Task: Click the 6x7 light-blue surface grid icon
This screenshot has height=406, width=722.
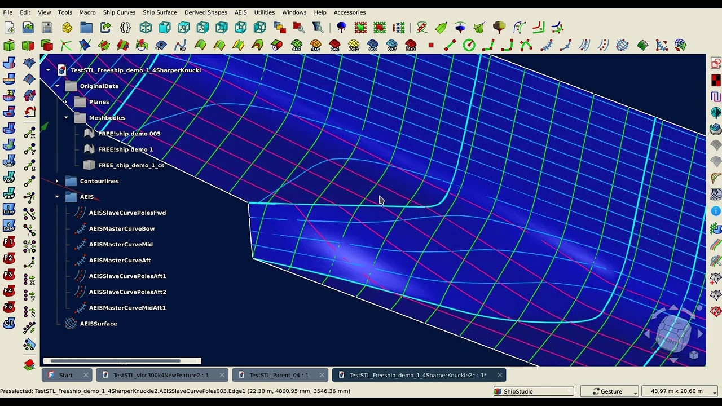Action: click(392, 45)
